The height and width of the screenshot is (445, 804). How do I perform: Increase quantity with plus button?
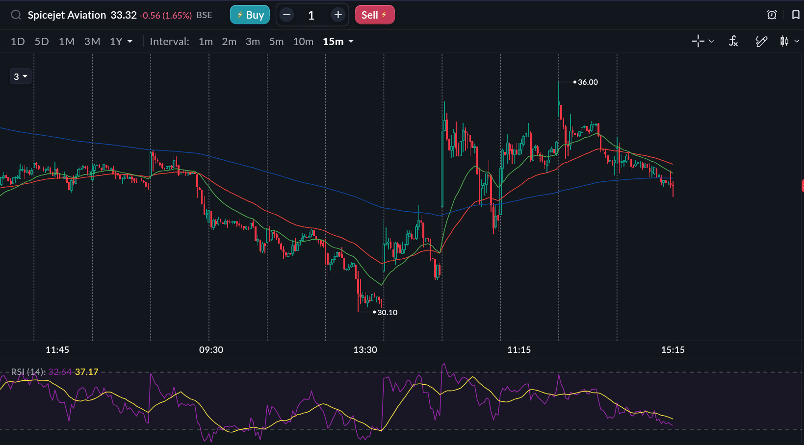pos(338,15)
